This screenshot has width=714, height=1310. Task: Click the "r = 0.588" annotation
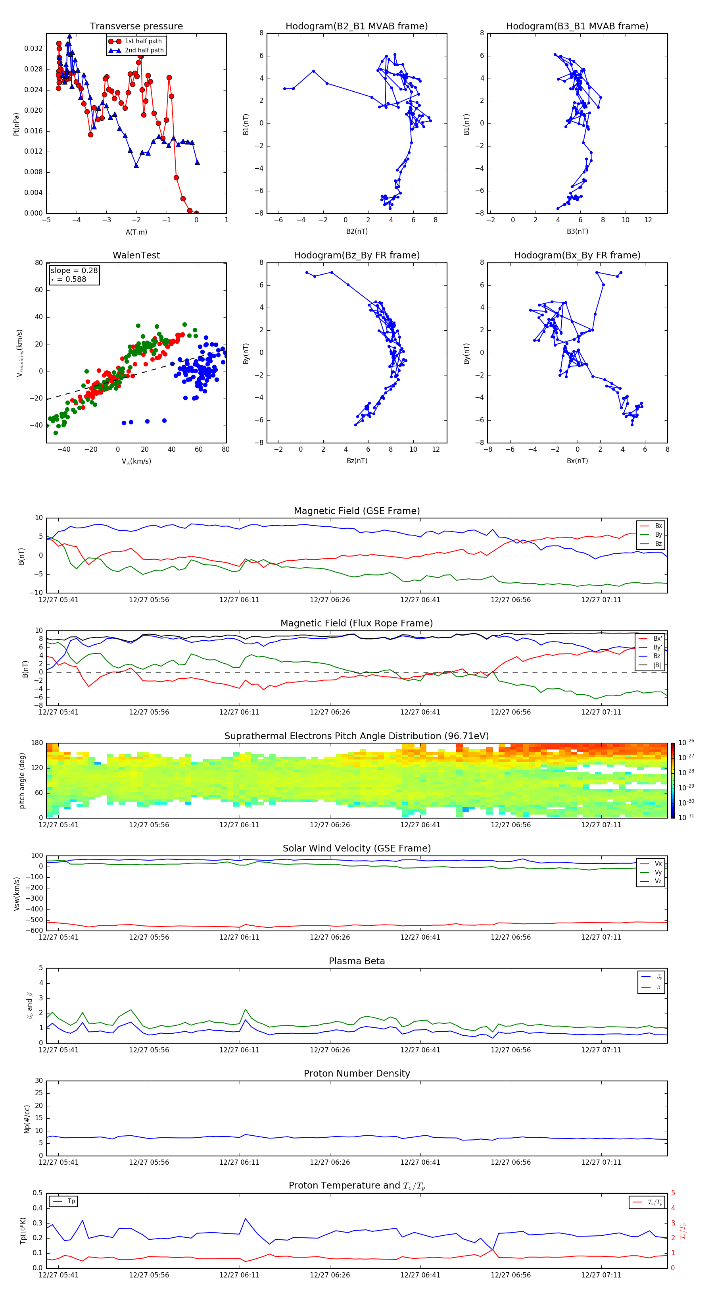pos(69,279)
